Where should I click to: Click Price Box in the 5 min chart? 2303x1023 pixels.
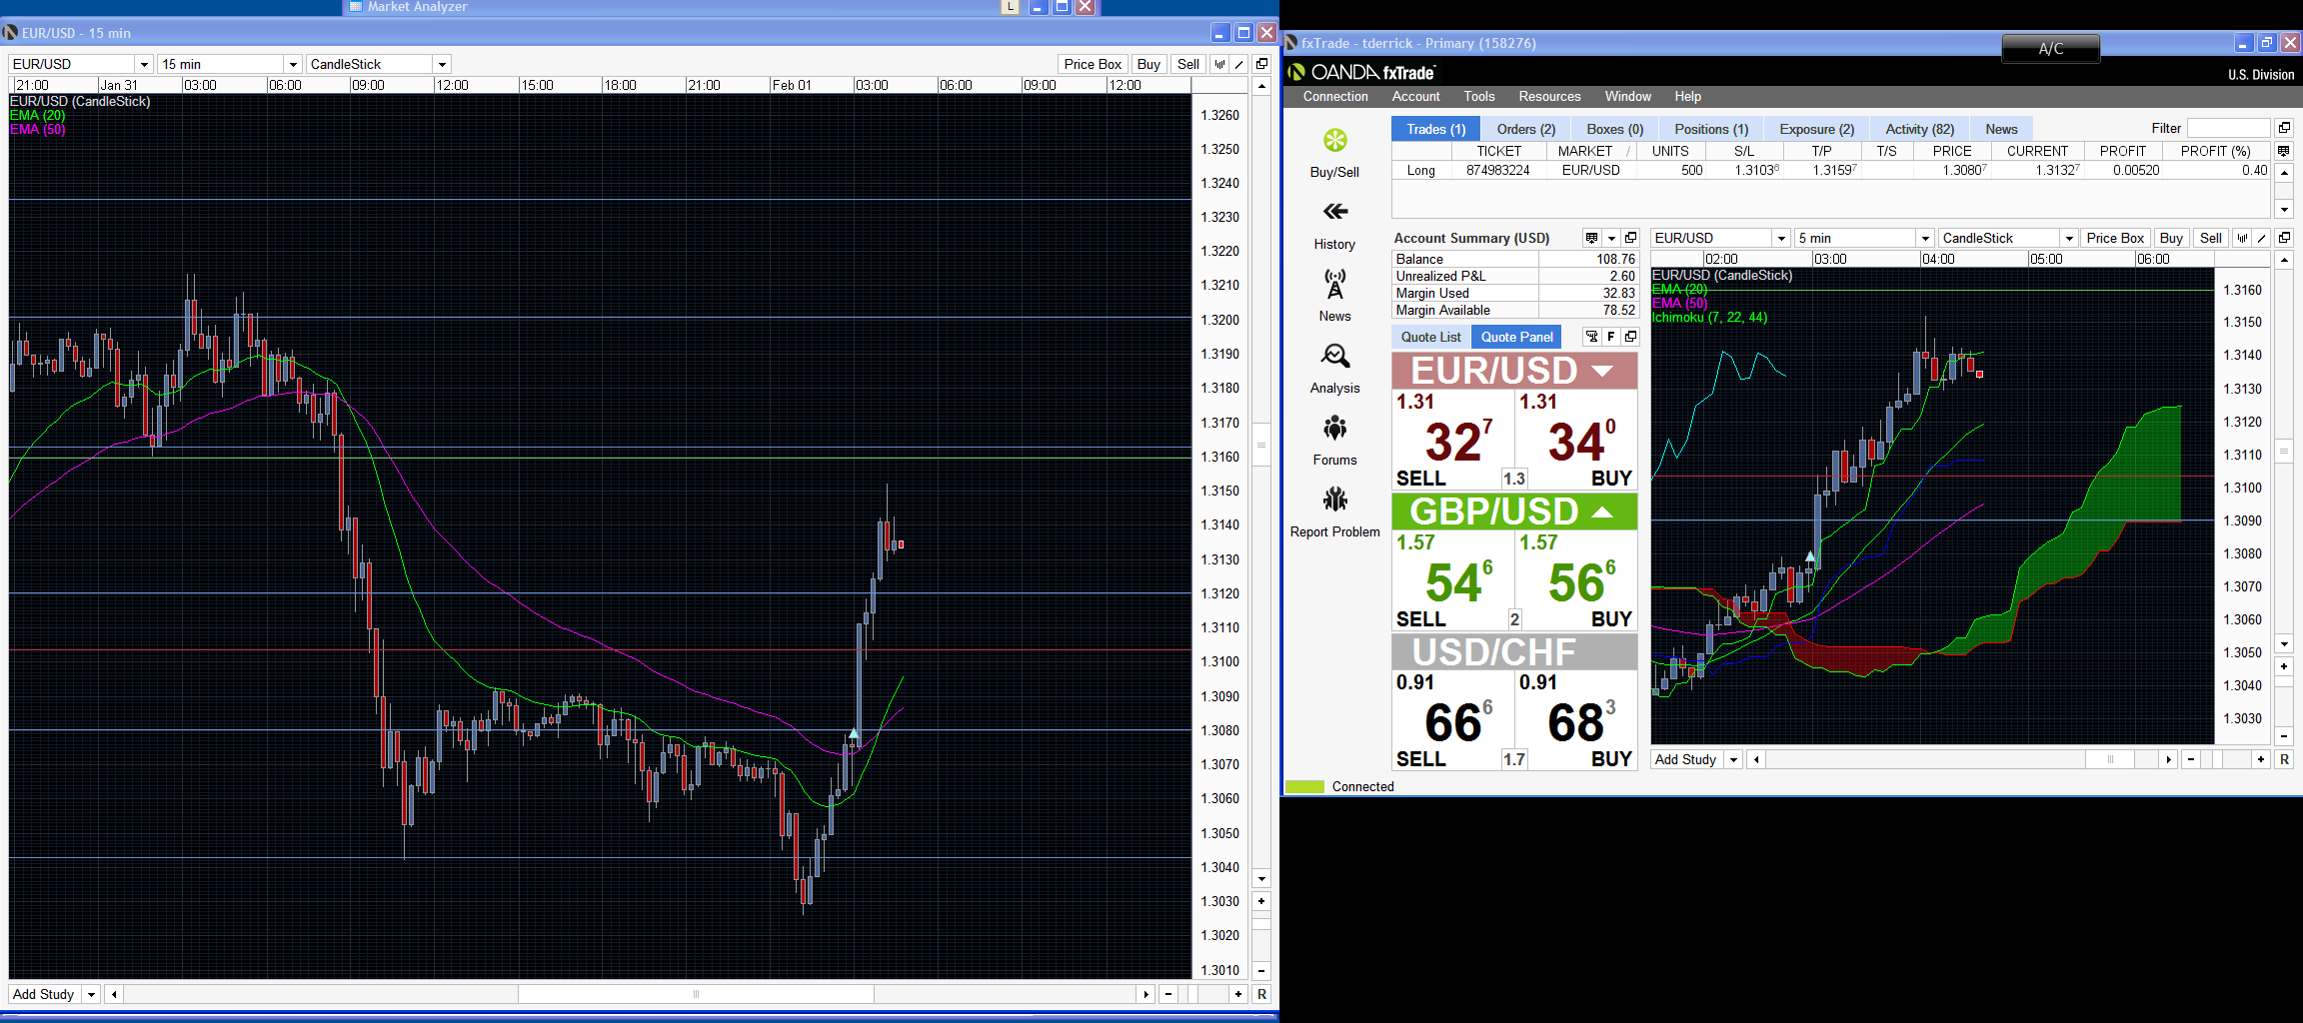click(2115, 238)
